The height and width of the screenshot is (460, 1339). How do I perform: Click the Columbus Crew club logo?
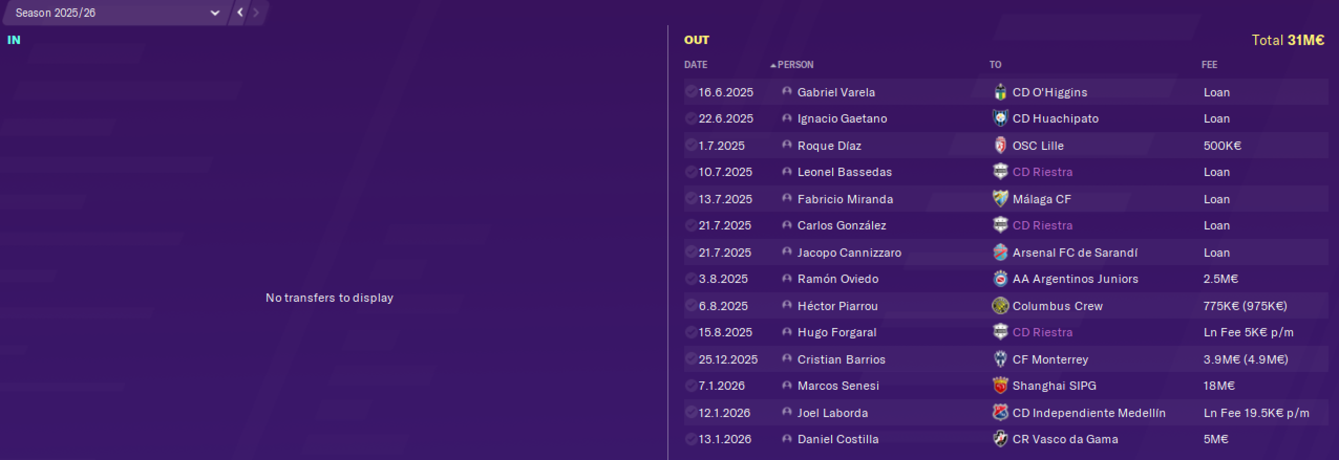click(1000, 306)
